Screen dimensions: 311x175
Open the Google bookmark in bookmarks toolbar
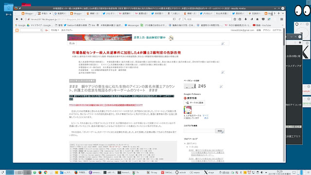click(20, 25)
